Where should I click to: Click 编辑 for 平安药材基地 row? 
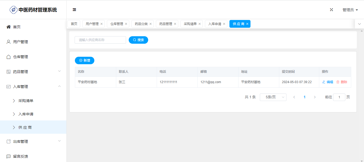(x=328, y=82)
